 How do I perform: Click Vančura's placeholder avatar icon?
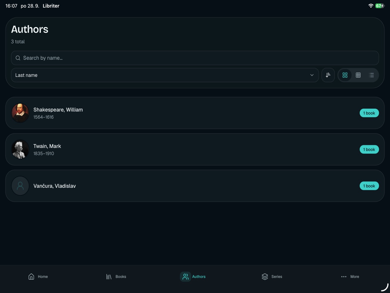click(20, 186)
